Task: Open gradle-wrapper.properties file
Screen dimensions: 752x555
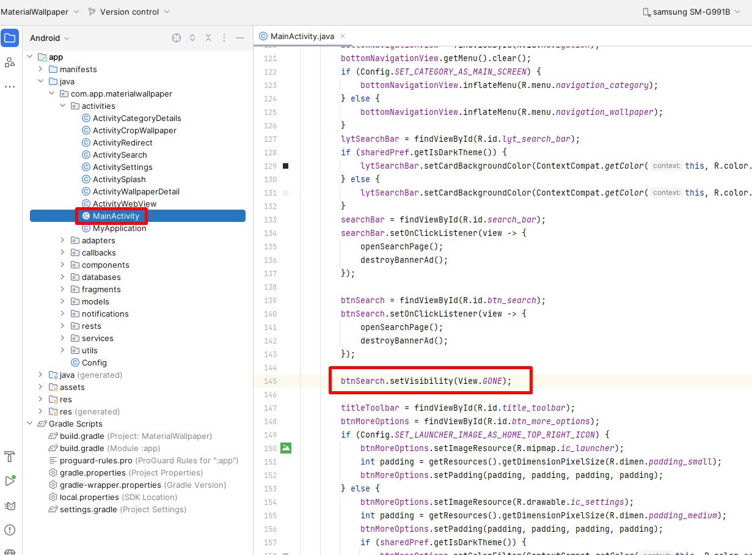Action: (x=143, y=485)
